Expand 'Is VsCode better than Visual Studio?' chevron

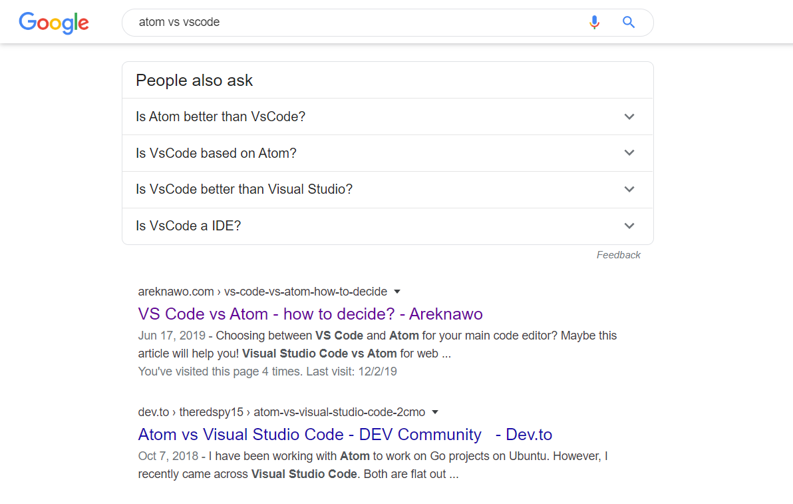(x=629, y=189)
